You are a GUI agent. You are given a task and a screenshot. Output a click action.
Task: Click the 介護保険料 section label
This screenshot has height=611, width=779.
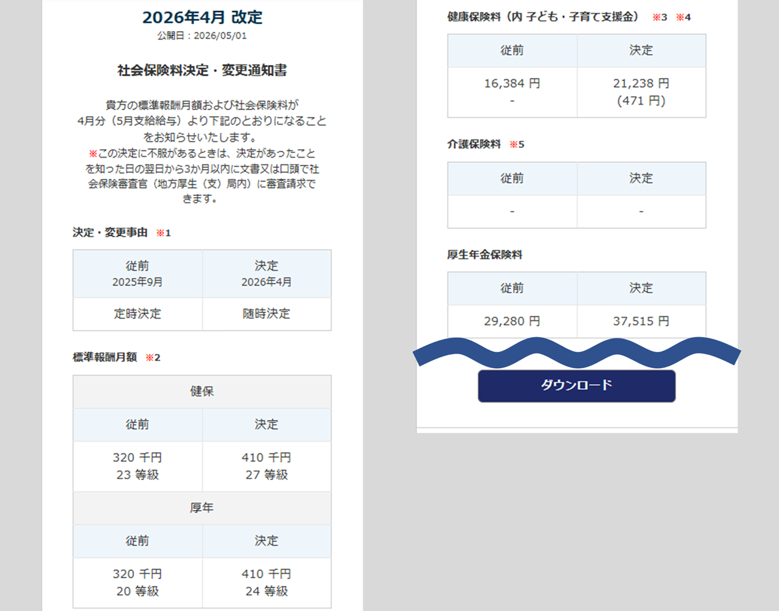(474, 144)
